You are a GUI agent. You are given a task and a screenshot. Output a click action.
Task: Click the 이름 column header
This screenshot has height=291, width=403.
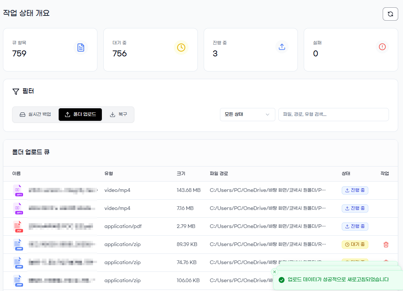pos(17,173)
